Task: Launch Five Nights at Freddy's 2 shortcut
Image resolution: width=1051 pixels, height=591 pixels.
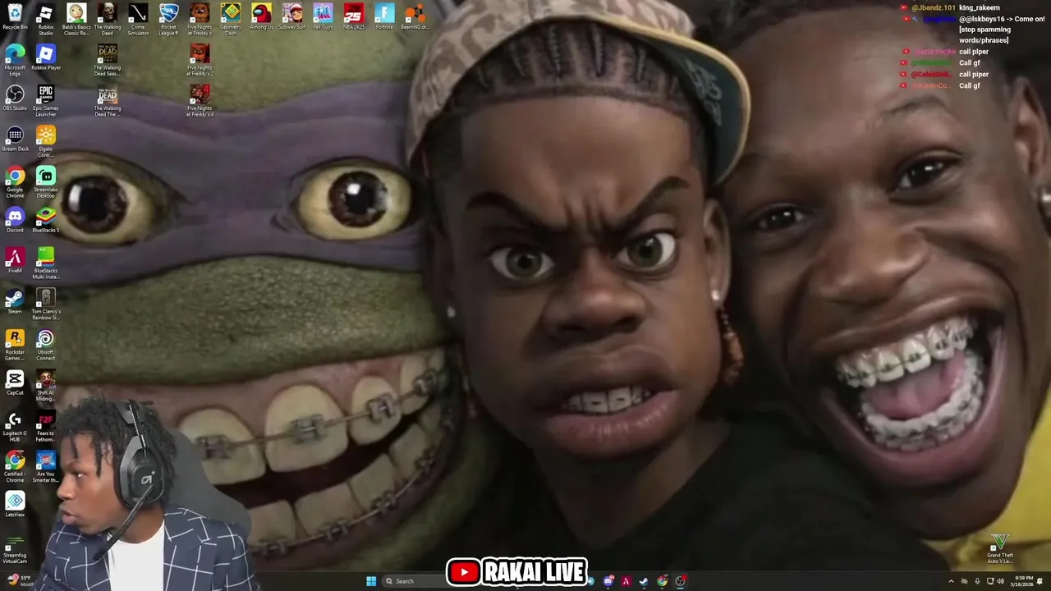Action: point(200,60)
